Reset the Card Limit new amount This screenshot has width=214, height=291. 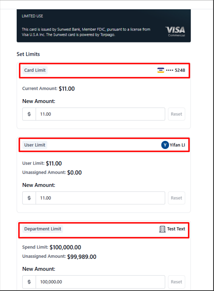coord(176,114)
